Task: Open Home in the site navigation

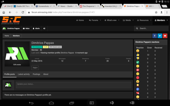Action: click(80, 20)
